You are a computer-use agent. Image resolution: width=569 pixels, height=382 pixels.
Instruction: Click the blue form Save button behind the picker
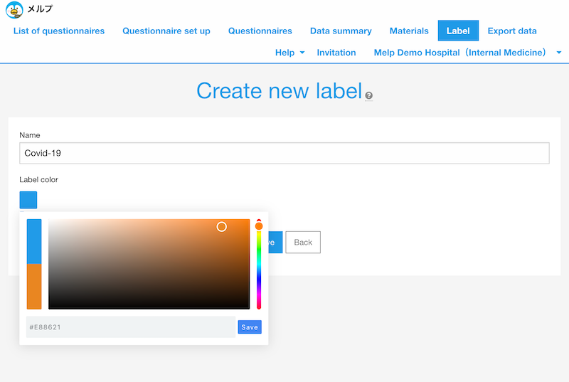pos(275,243)
